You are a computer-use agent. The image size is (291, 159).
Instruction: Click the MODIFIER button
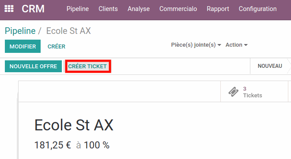pos(23,46)
